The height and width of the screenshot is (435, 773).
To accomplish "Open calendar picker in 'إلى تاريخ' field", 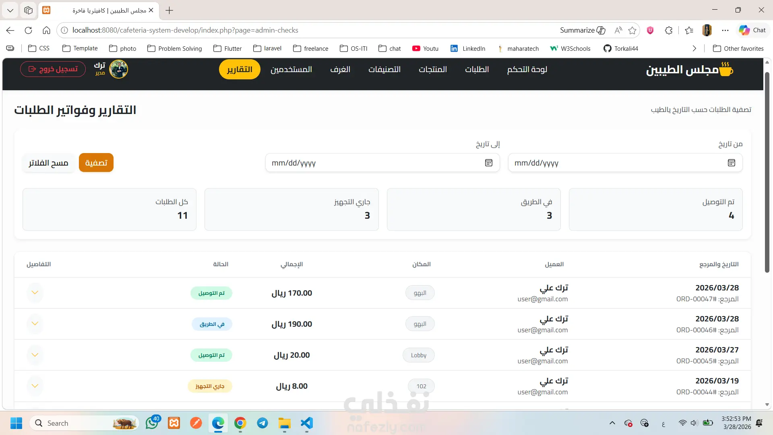I will [x=488, y=163].
